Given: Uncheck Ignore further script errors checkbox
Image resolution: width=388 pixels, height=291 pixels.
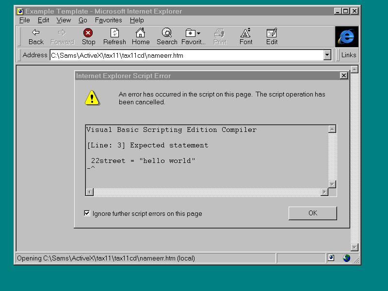Looking at the screenshot, I should point(87,213).
